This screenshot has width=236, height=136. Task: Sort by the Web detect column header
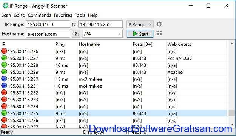[x=196, y=44]
